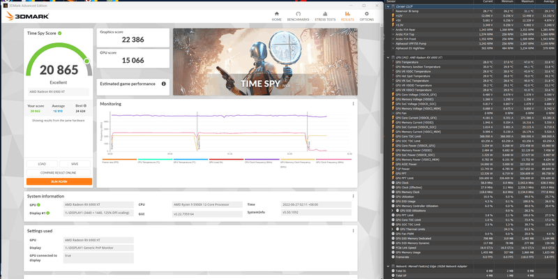Click the LOAD button
The image size is (558, 279).
pyautogui.click(x=42, y=164)
